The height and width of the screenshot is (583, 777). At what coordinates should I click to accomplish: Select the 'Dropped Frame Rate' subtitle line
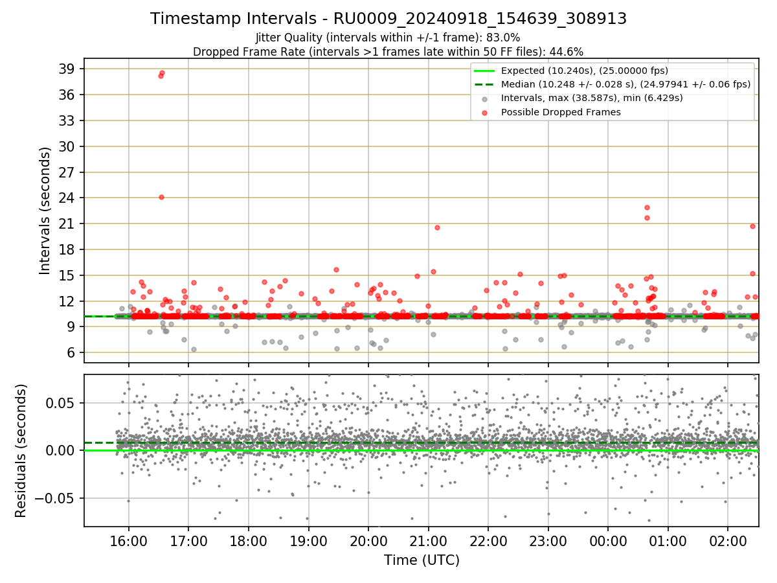[388, 52]
